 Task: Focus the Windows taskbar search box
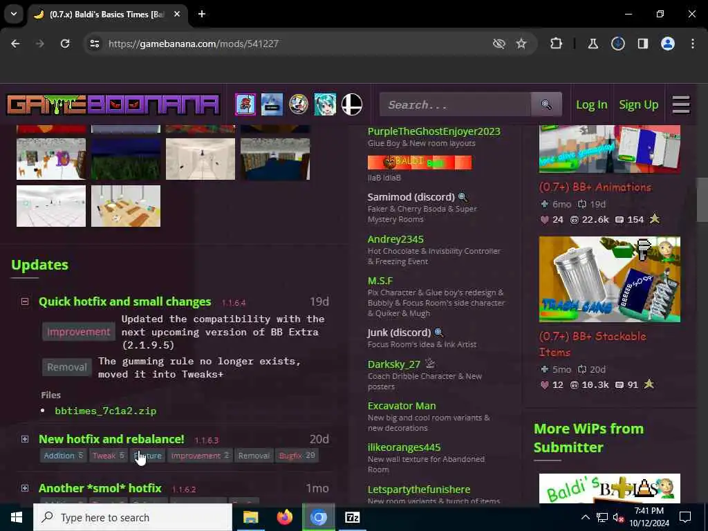click(x=133, y=517)
